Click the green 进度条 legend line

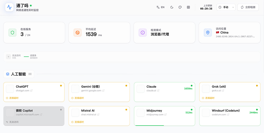tap(26, 57)
